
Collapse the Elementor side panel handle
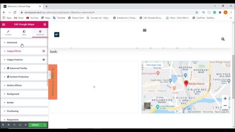pos(50,75)
